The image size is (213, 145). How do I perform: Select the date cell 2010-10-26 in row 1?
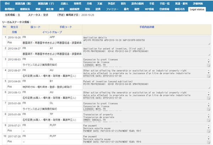pyautogui.click(x=14, y=37)
